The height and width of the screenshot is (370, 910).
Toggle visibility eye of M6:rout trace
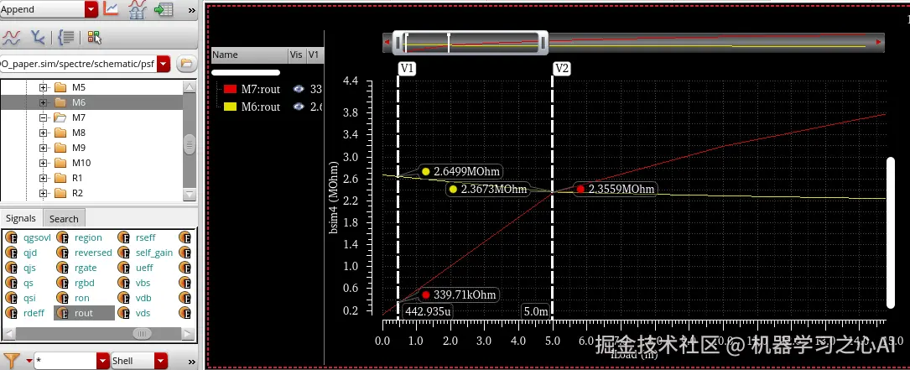coord(299,107)
